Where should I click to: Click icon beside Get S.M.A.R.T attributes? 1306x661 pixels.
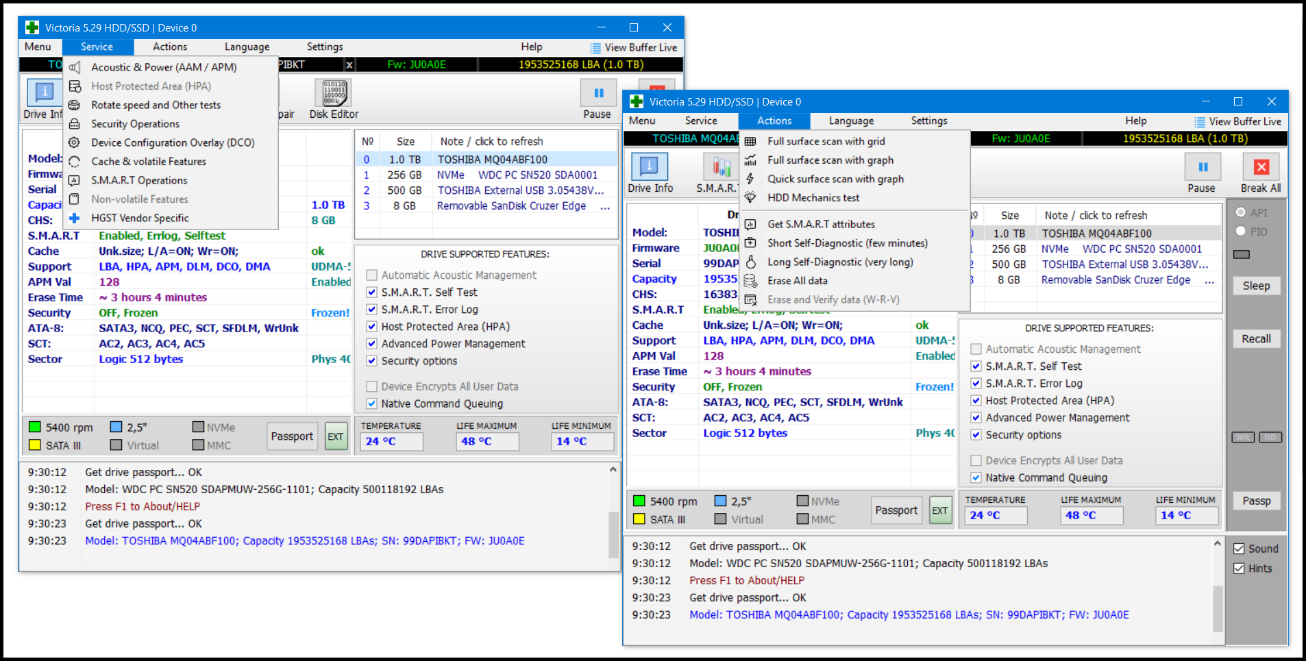tap(750, 224)
